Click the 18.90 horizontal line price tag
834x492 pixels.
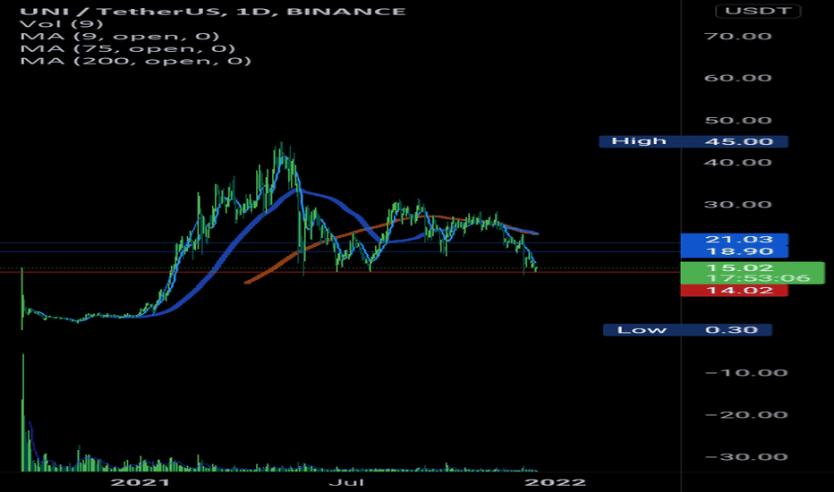[735, 251]
